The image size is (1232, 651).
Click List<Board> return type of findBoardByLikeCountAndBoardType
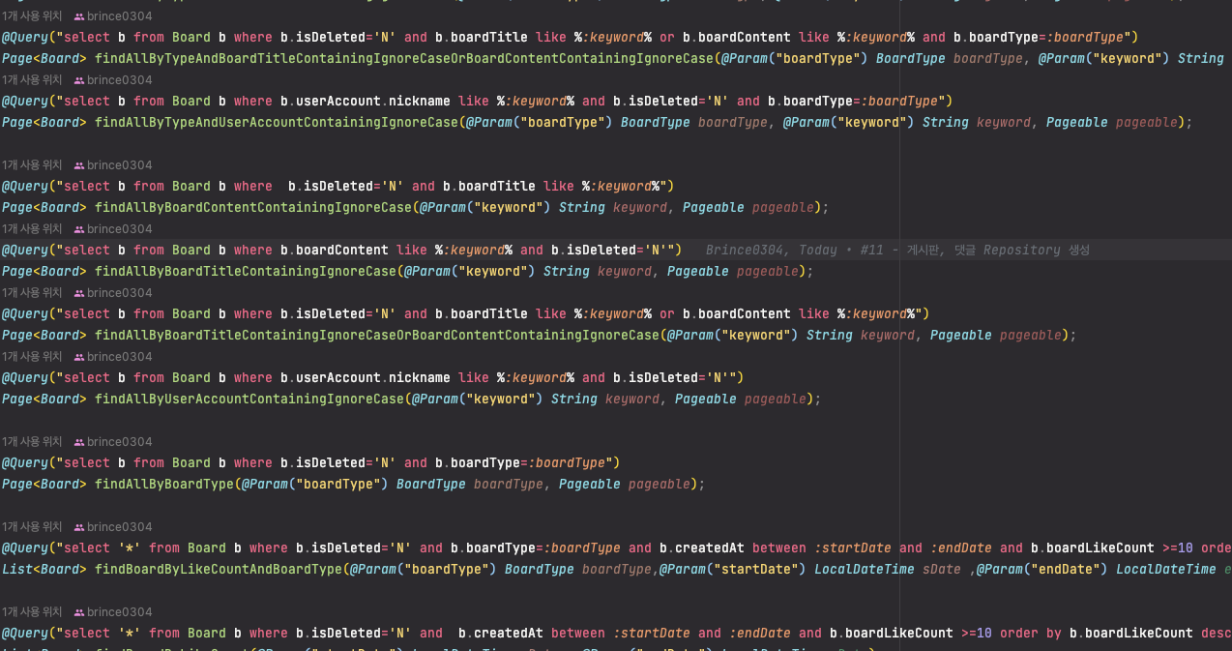coord(44,570)
